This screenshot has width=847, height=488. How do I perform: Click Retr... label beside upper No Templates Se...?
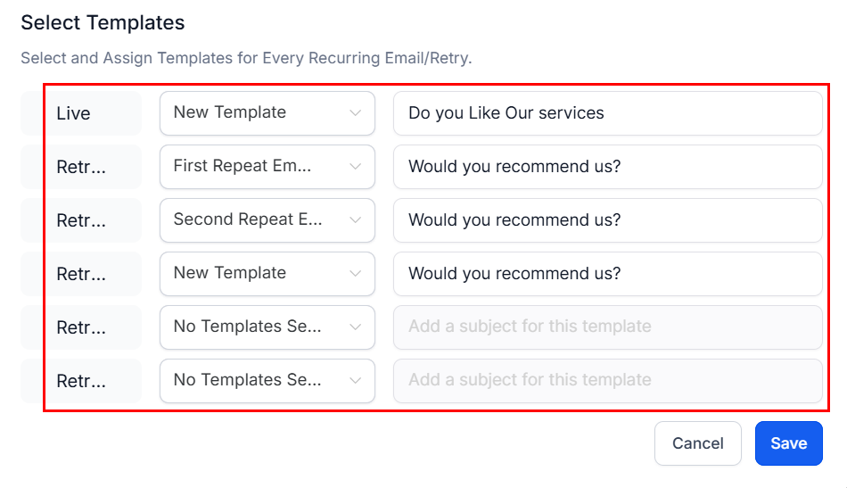tap(81, 327)
